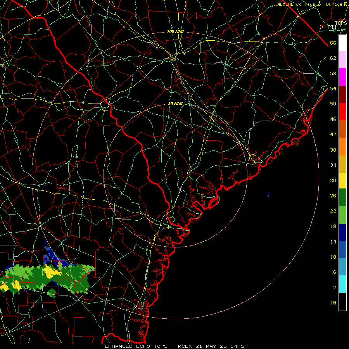Click the "2" legend value
Image resolution: width=349 pixels, height=349 pixels.
(x=335, y=288)
